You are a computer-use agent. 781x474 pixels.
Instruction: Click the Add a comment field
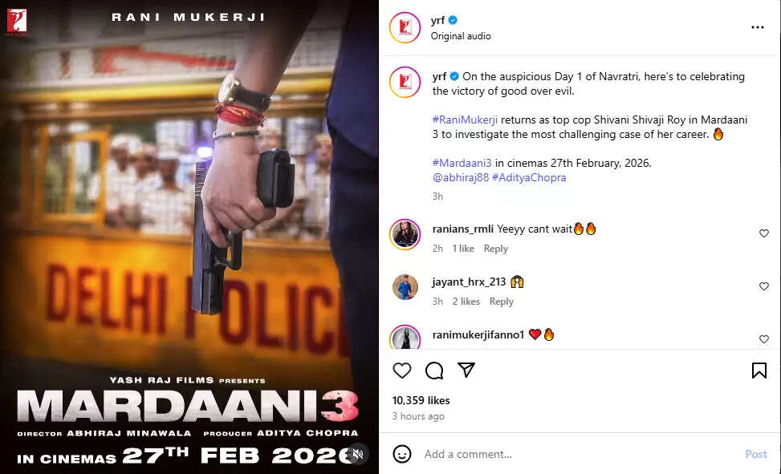tap(578, 454)
